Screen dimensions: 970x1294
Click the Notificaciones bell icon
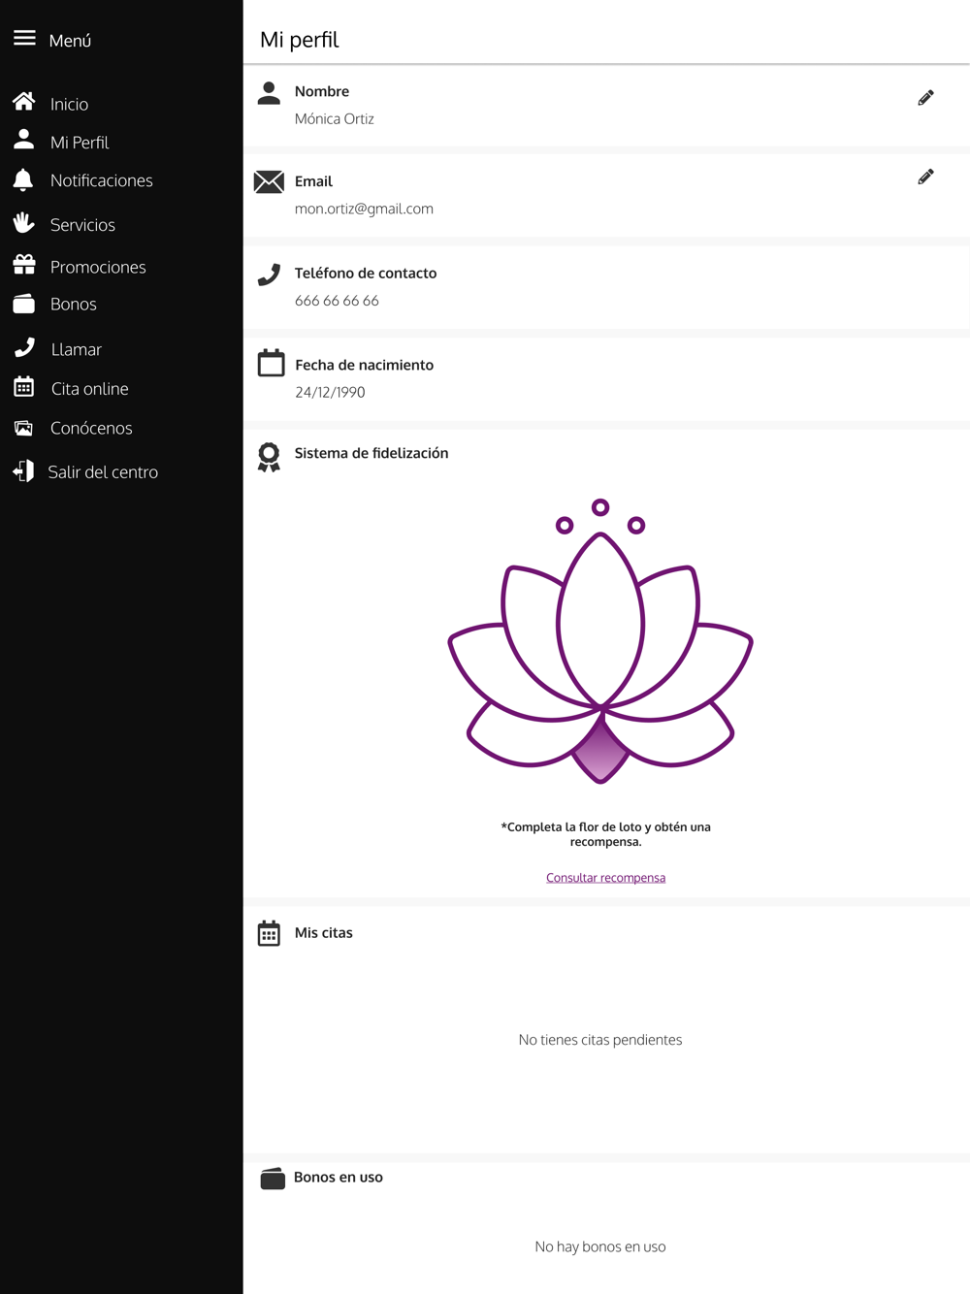click(23, 179)
